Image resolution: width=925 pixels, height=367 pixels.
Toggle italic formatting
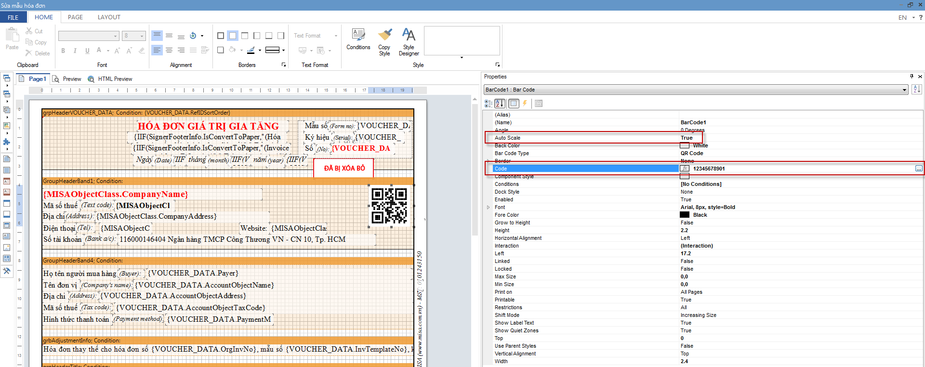click(x=75, y=50)
